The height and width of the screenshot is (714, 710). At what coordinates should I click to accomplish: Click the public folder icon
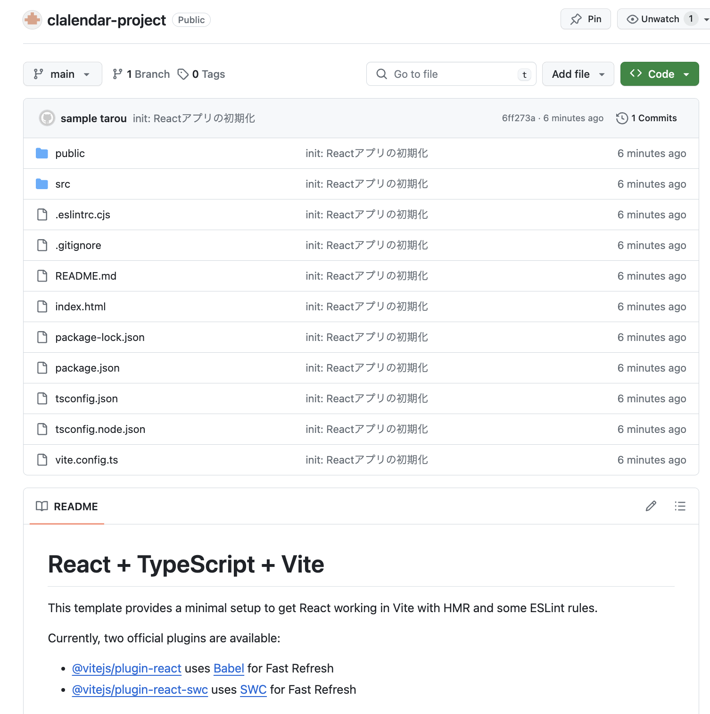42,153
